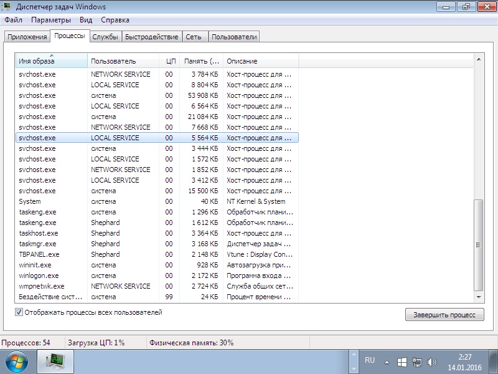This screenshot has height=374, width=498.
Task: Click Загрузка ЦП: 1% status entry
Action: point(96,343)
